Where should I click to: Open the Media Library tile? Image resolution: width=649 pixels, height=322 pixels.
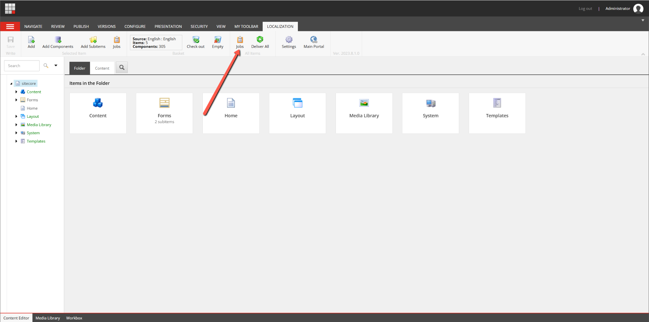[364, 113]
